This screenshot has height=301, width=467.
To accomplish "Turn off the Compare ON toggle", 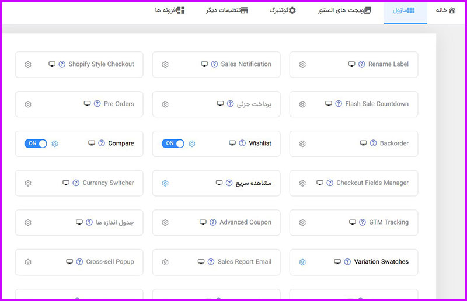I will pyautogui.click(x=36, y=143).
